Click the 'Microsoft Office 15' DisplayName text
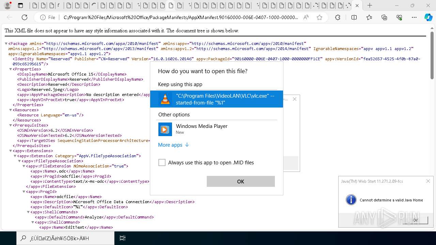 71,74
